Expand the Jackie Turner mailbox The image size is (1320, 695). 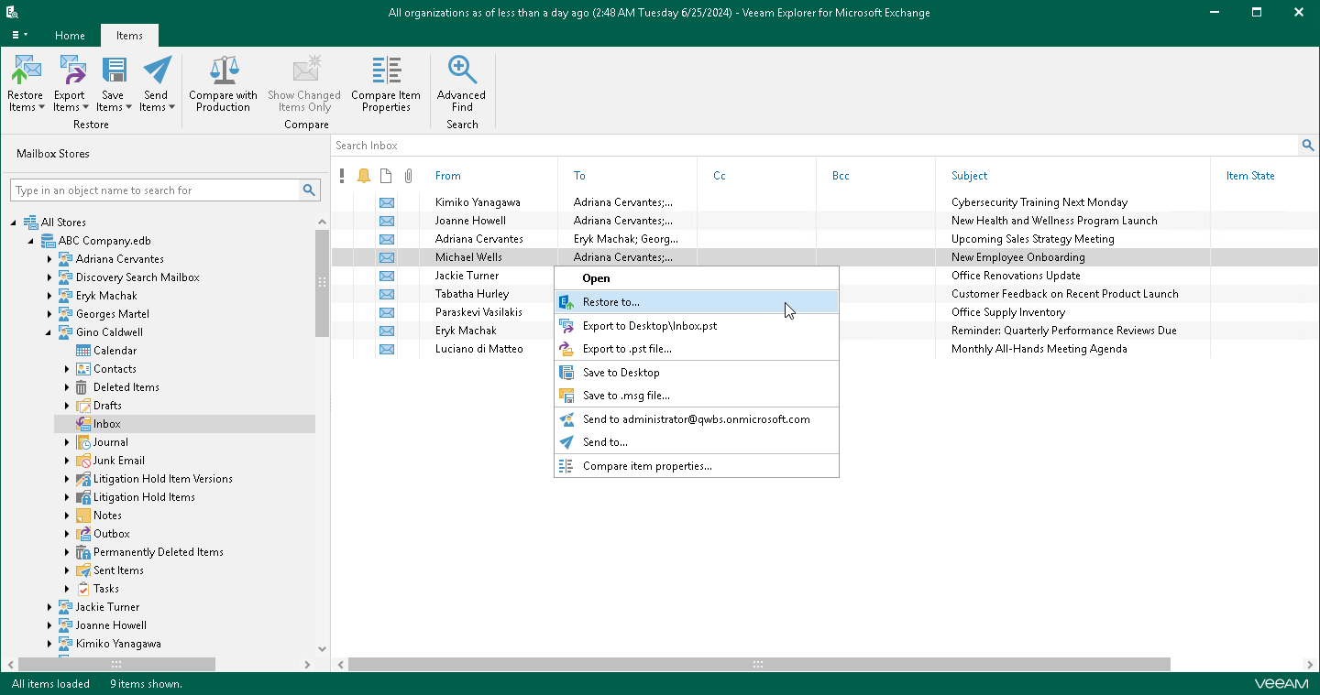[x=49, y=606]
